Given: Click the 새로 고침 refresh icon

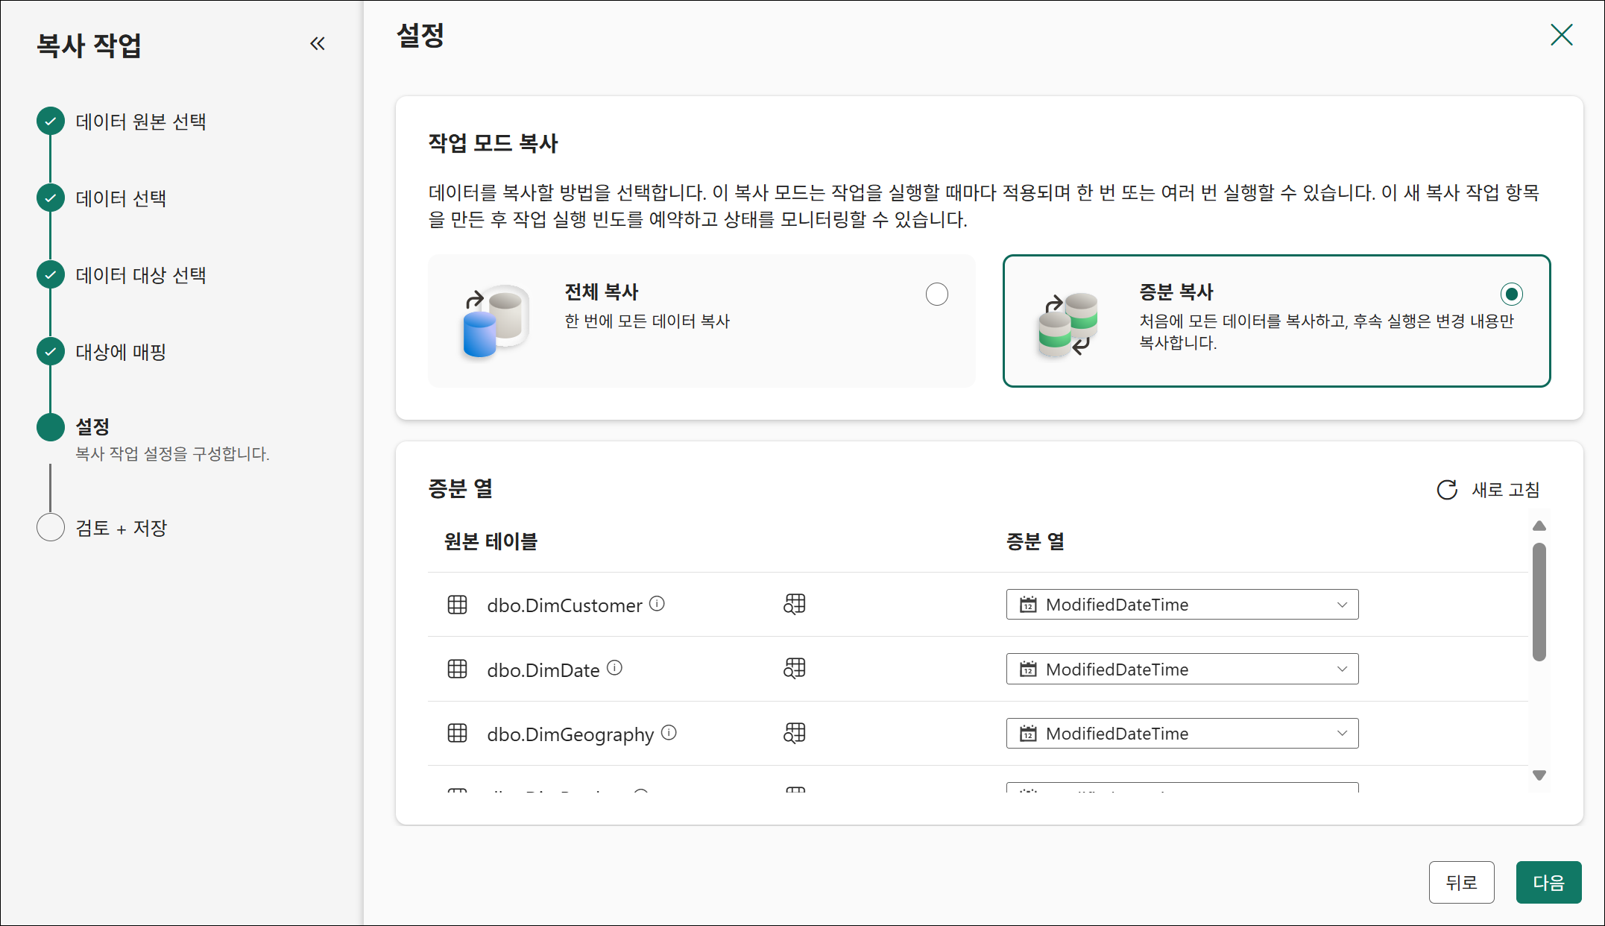Looking at the screenshot, I should (x=1447, y=490).
